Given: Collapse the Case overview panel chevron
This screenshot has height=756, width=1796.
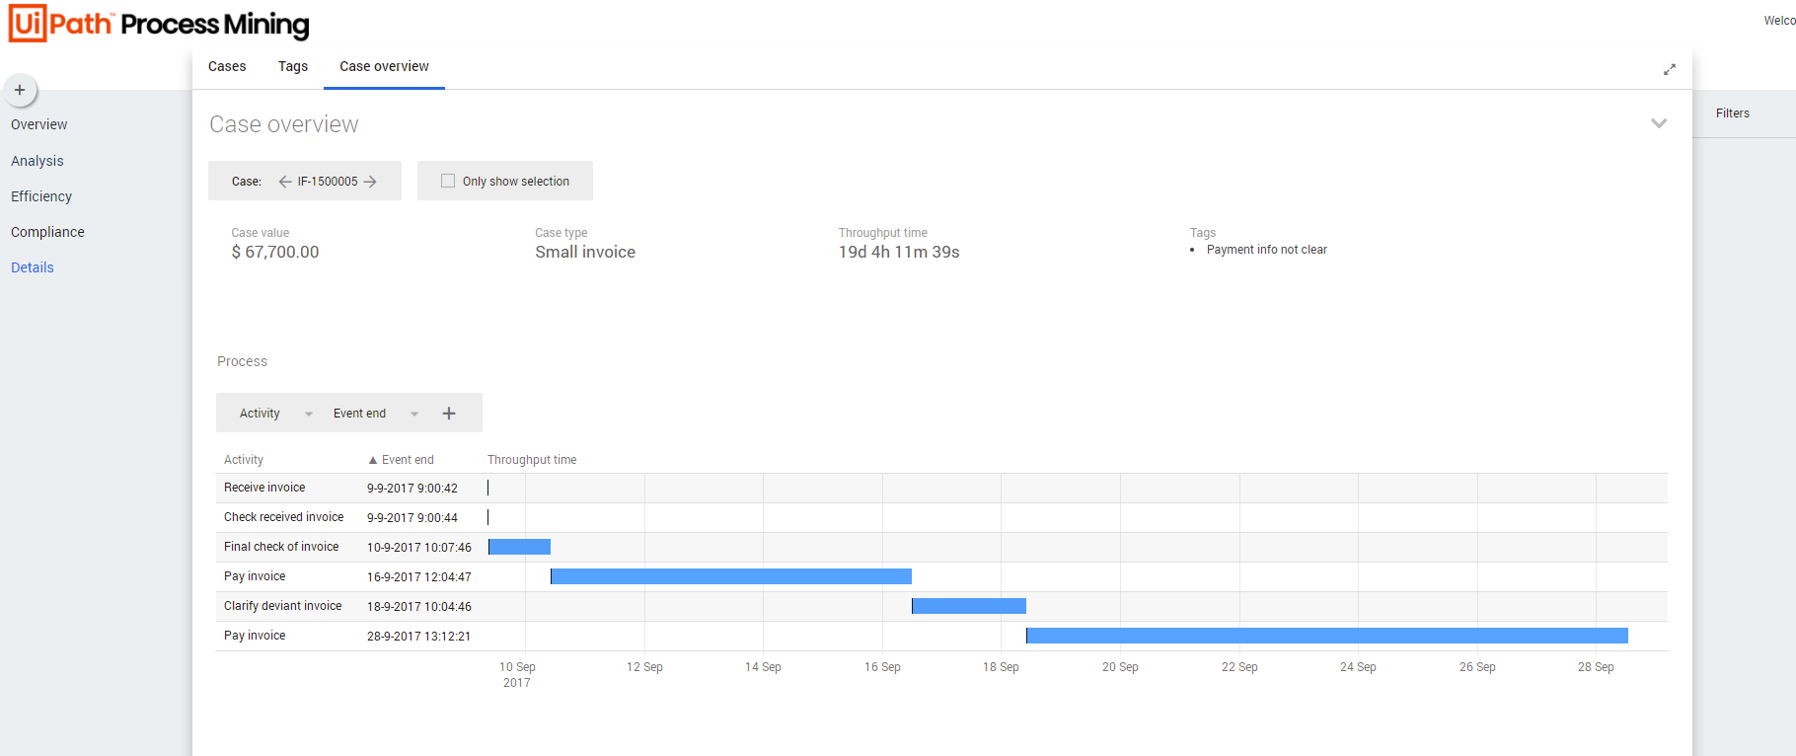Looking at the screenshot, I should (1659, 123).
